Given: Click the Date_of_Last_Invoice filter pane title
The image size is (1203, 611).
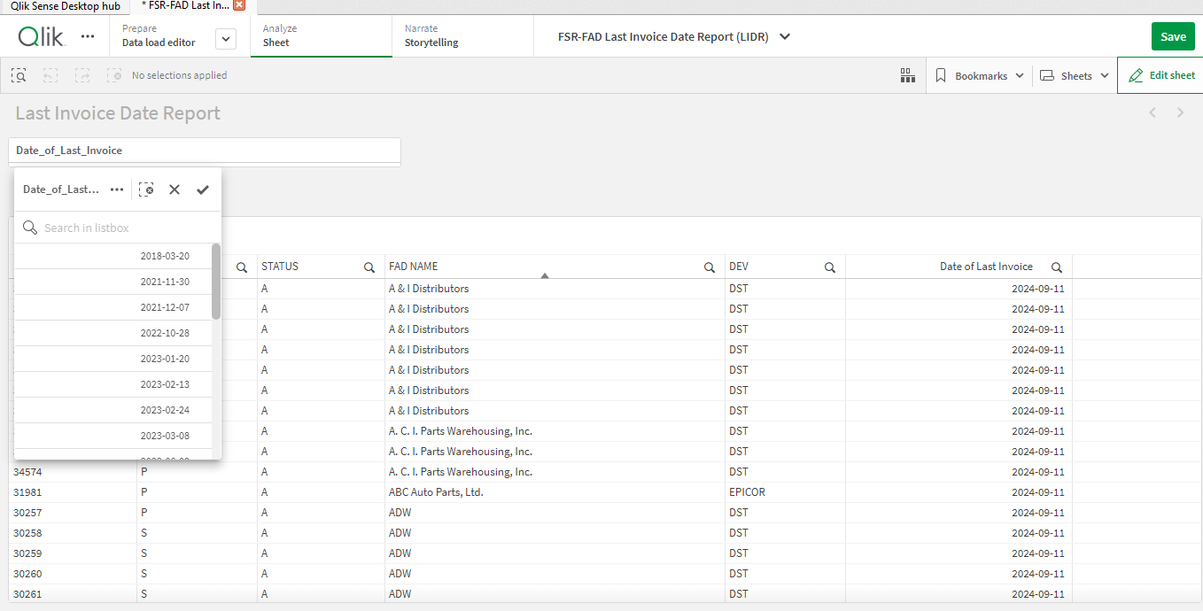Looking at the screenshot, I should tap(69, 151).
